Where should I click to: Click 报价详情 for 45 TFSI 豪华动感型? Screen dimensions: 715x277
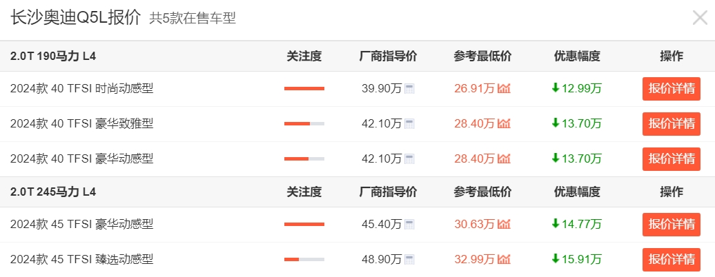click(x=672, y=225)
